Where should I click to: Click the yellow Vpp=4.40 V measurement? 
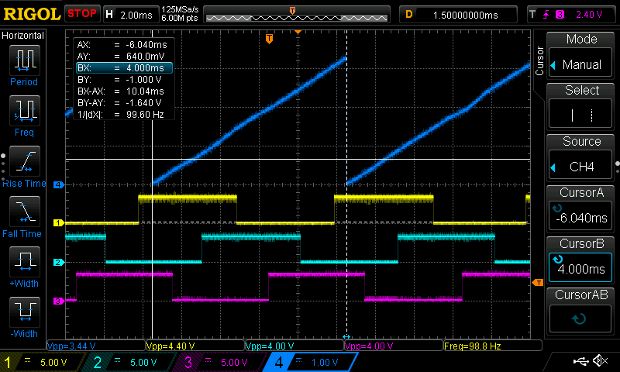click(x=170, y=346)
